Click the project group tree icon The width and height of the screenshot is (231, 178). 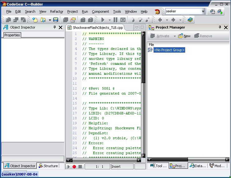pos(150,50)
